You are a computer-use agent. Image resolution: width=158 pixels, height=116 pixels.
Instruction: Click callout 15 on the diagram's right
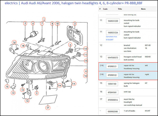coord(85,49)
